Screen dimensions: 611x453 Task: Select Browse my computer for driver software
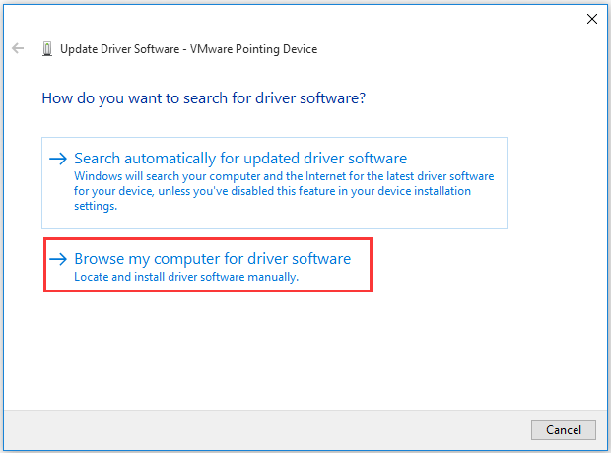click(x=208, y=265)
